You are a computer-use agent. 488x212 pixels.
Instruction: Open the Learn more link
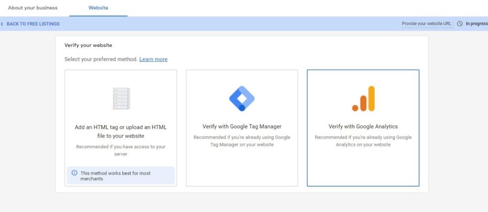click(x=153, y=59)
